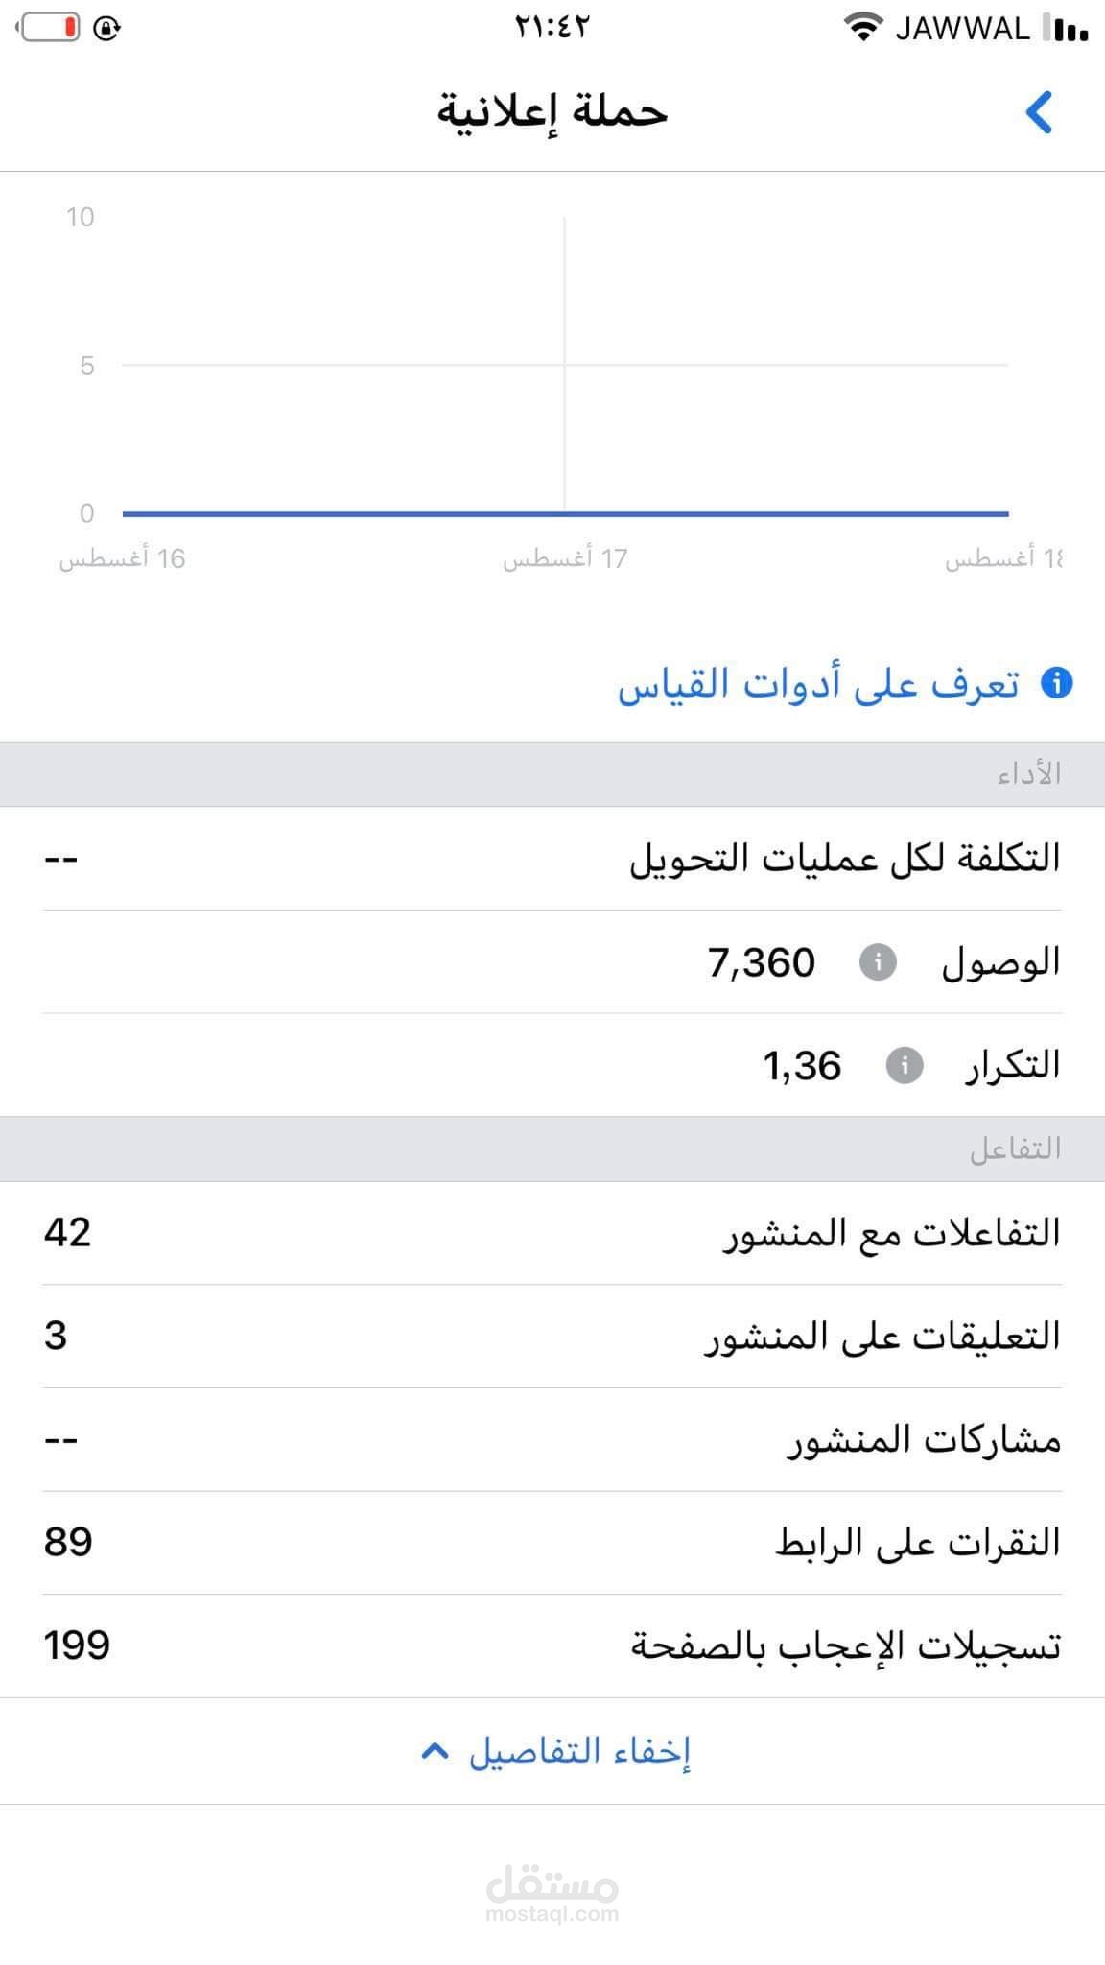Tap the مستقل watermark logo
This screenshot has height=1965, width=1105.
pos(552,1890)
